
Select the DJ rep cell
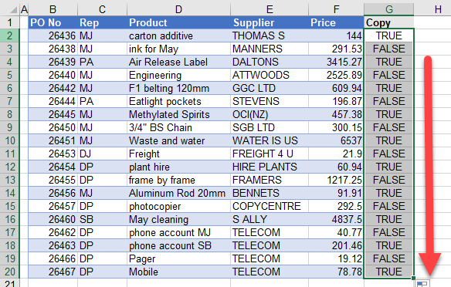point(102,154)
